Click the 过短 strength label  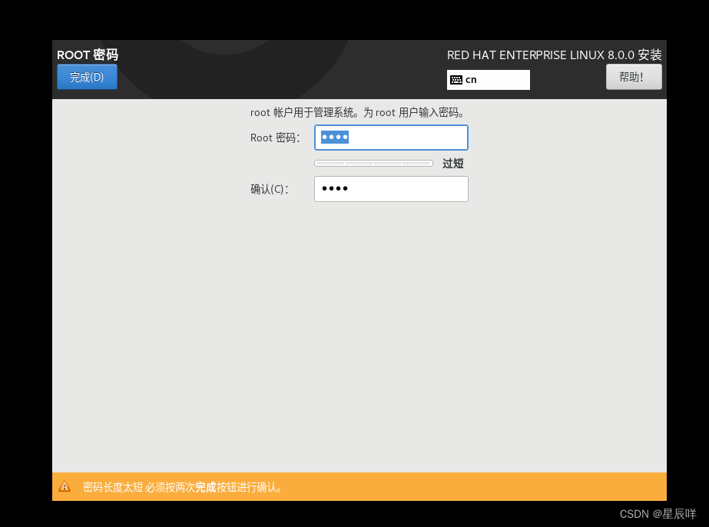(x=452, y=164)
